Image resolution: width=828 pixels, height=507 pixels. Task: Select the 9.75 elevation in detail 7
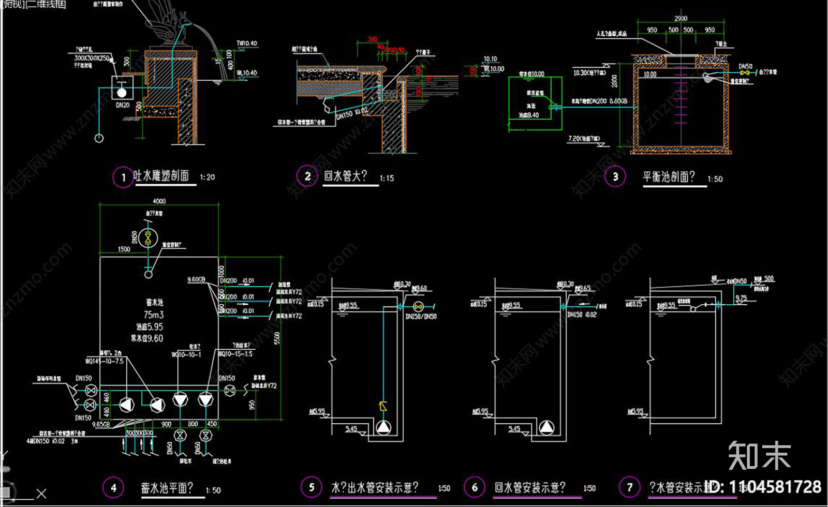741,299
